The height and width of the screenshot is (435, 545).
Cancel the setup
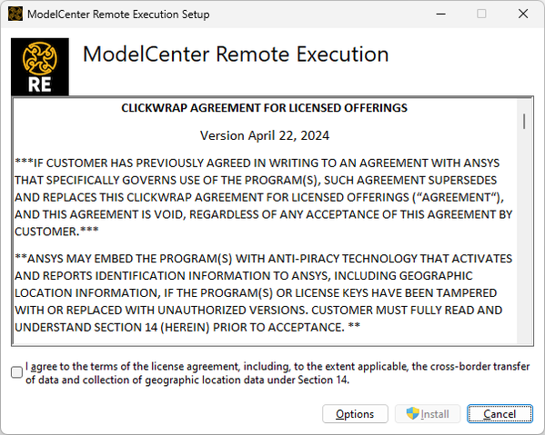coord(500,413)
